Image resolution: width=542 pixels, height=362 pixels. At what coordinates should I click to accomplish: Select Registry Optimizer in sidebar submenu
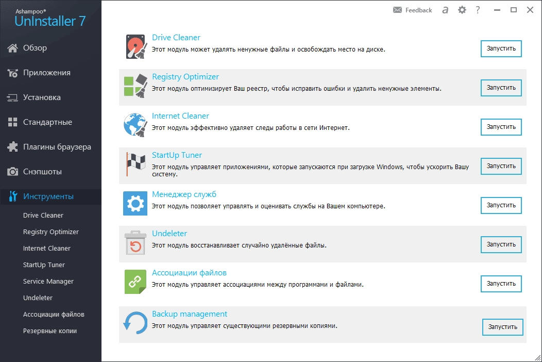click(51, 232)
